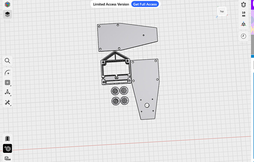Select the magnifier search tool

pyautogui.click(x=7, y=61)
